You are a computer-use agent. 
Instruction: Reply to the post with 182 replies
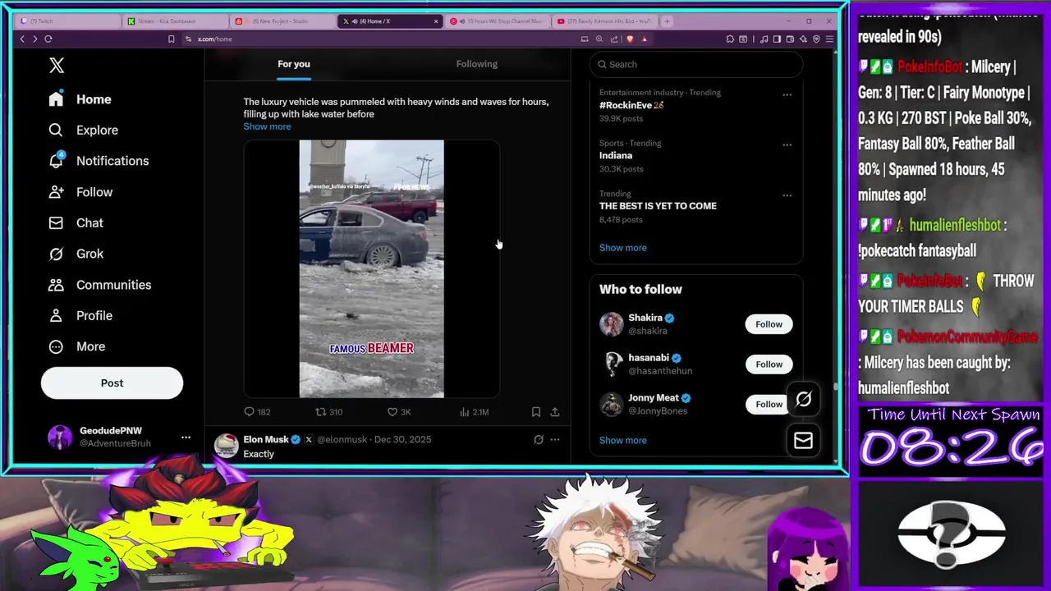pos(257,412)
